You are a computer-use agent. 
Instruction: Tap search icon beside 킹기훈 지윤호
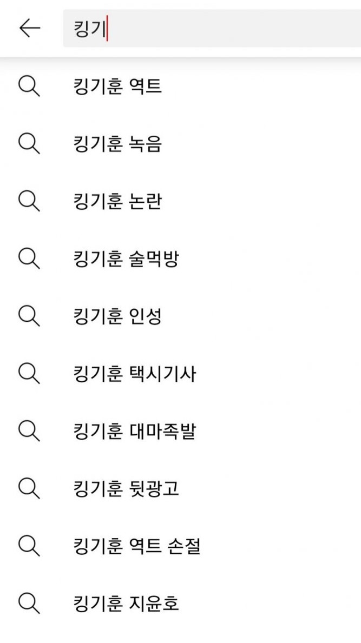(x=29, y=603)
